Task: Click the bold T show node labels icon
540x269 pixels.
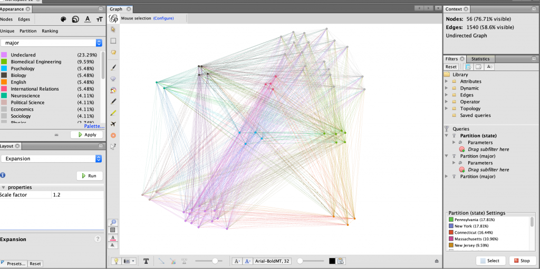Action: tap(146, 261)
